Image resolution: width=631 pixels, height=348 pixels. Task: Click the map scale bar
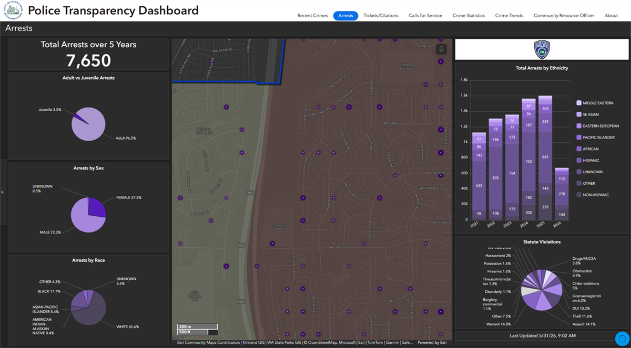click(197, 329)
